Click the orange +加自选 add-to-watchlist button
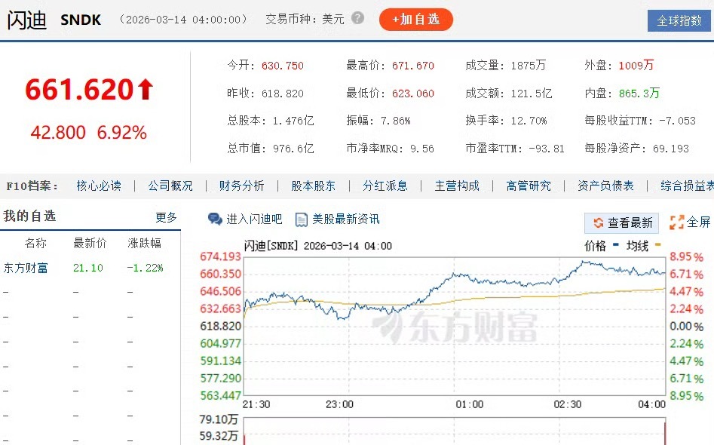The width and height of the screenshot is (714, 445). click(x=416, y=20)
